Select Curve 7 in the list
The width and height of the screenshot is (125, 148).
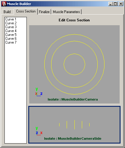point(11,42)
